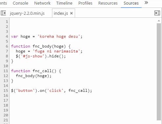Click the 'var' keyword on line 4

(14, 36)
